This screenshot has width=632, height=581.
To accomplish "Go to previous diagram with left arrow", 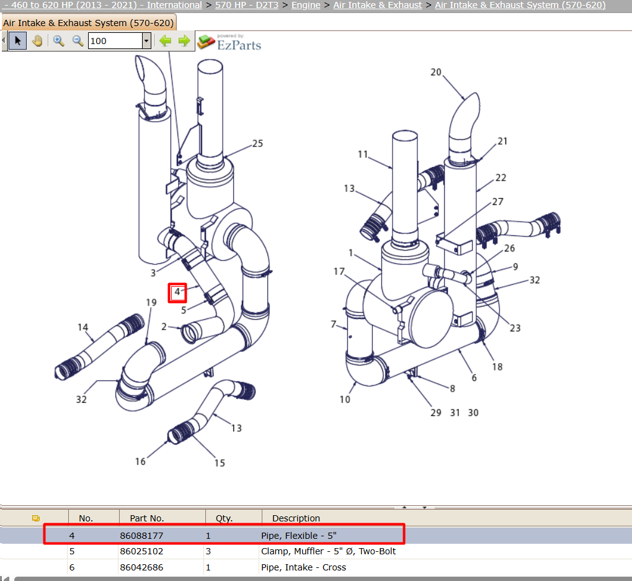I will [165, 41].
